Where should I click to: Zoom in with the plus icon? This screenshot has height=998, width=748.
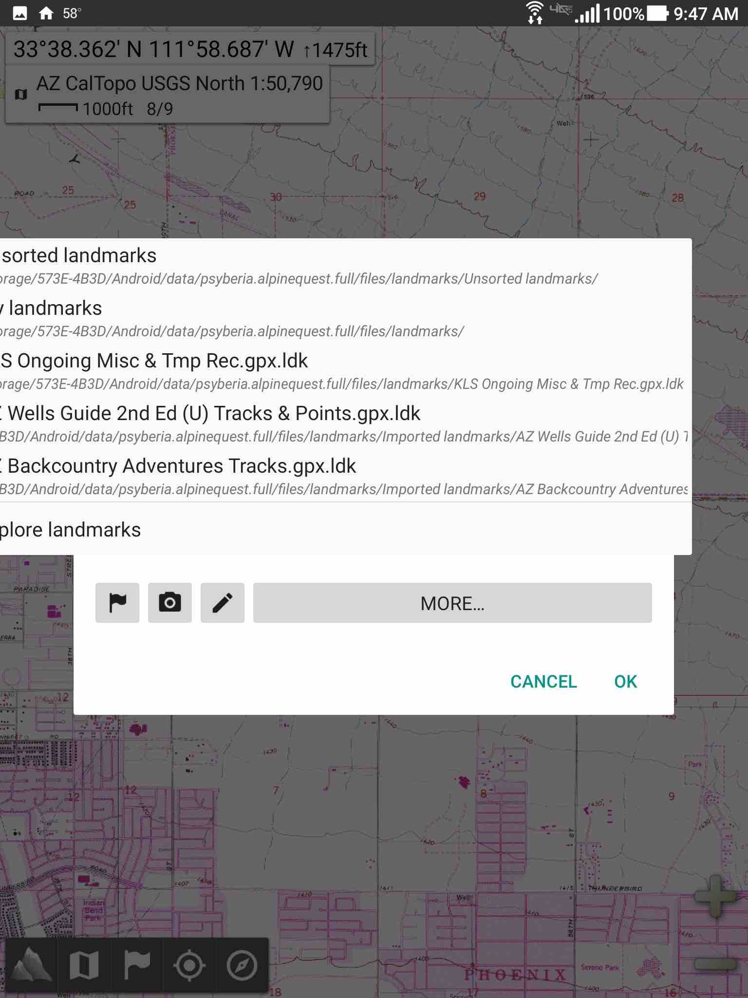pos(714,896)
